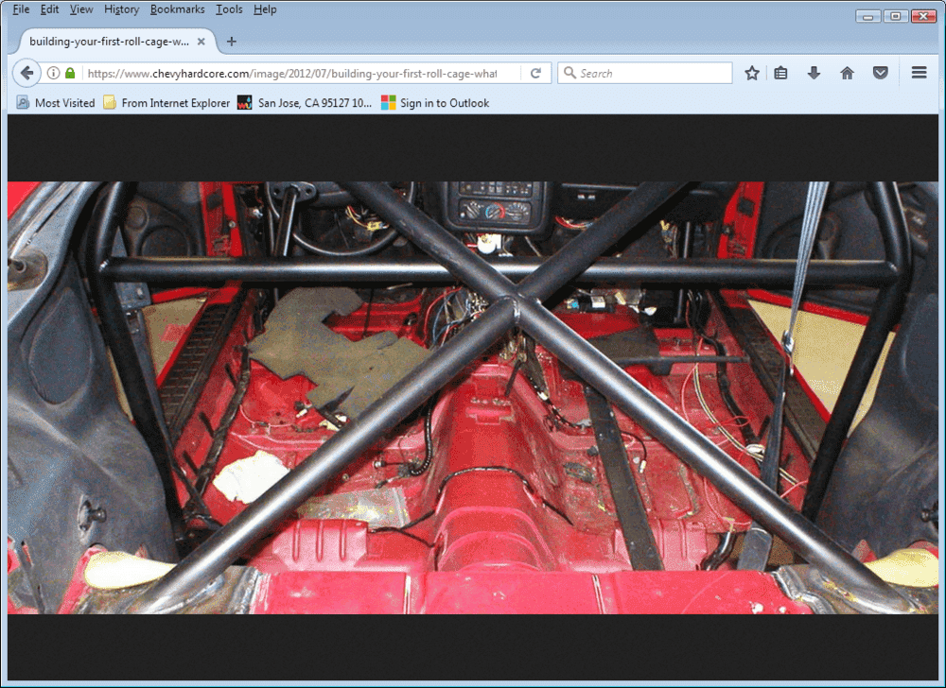
Task: Open the File menu
Action: 21,9
